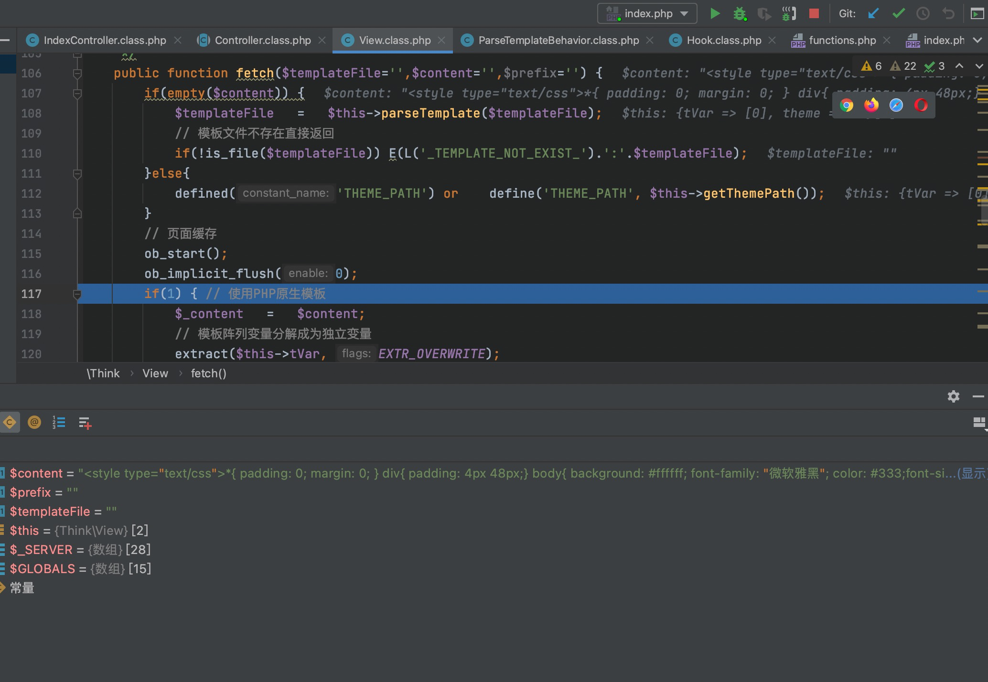Go to previous highlighted error arrow
Image resolution: width=988 pixels, height=682 pixels.
tap(959, 66)
